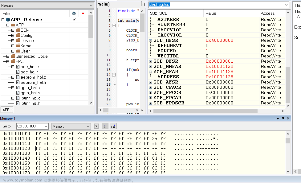The height and width of the screenshot is (183, 301).
Task: Click the memory live update icon button
Action: (113, 126)
